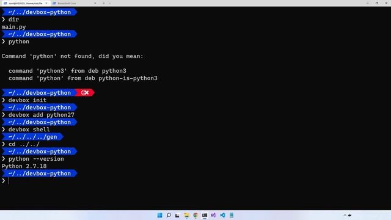Viewport: 391px width, 220px height.
Task: Open taskbar Search
Action: click(x=169, y=215)
